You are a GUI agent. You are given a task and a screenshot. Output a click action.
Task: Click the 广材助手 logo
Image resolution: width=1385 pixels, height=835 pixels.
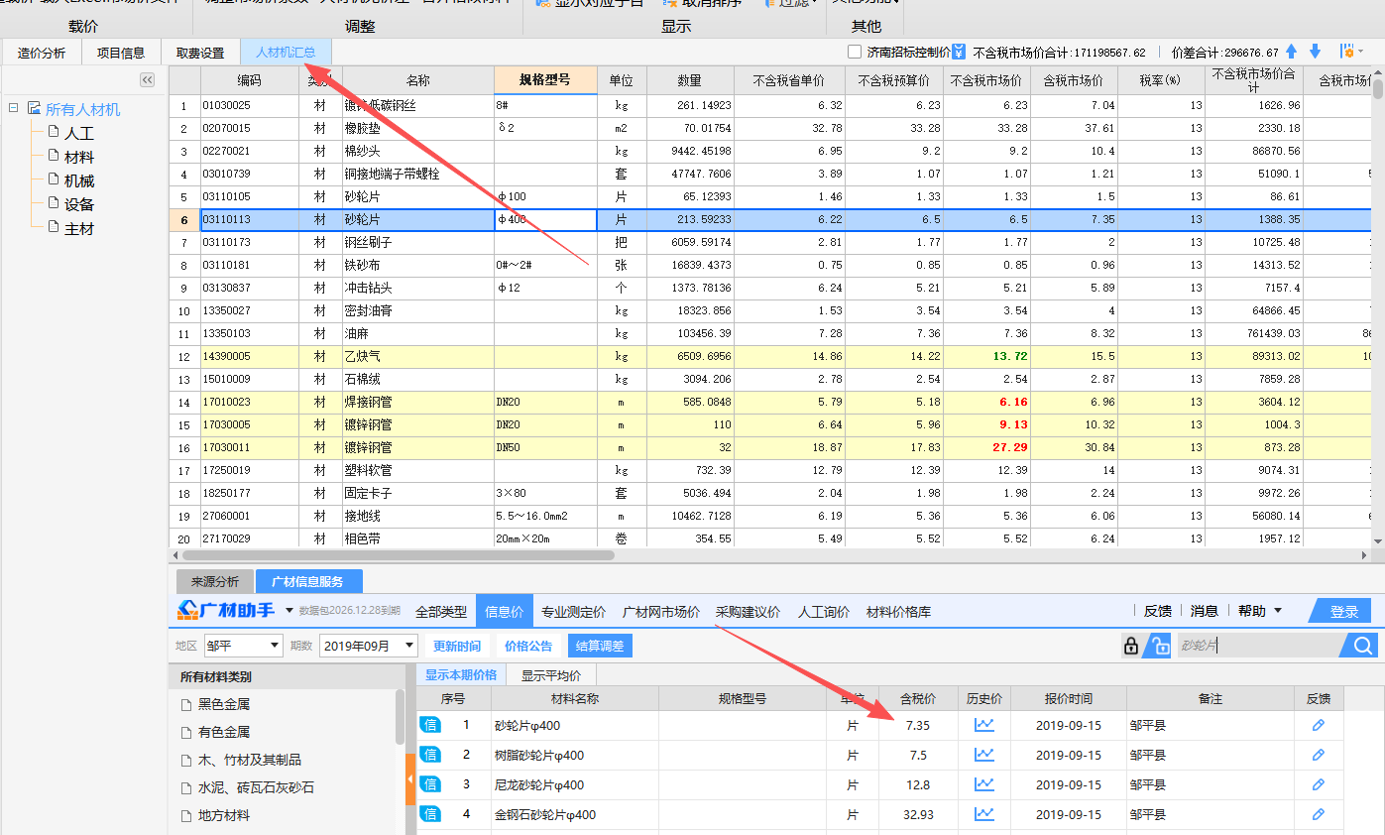click(226, 610)
